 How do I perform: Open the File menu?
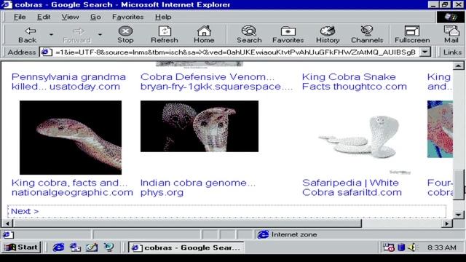click(20, 17)
